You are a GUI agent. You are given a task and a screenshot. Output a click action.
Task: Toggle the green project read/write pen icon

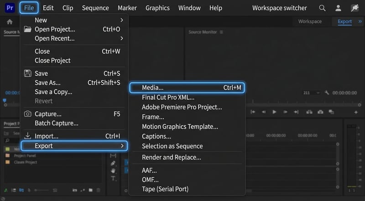(5, 191)
